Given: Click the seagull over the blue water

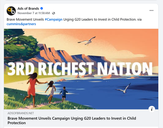Looking at the screenshot, I should point(124,88).
